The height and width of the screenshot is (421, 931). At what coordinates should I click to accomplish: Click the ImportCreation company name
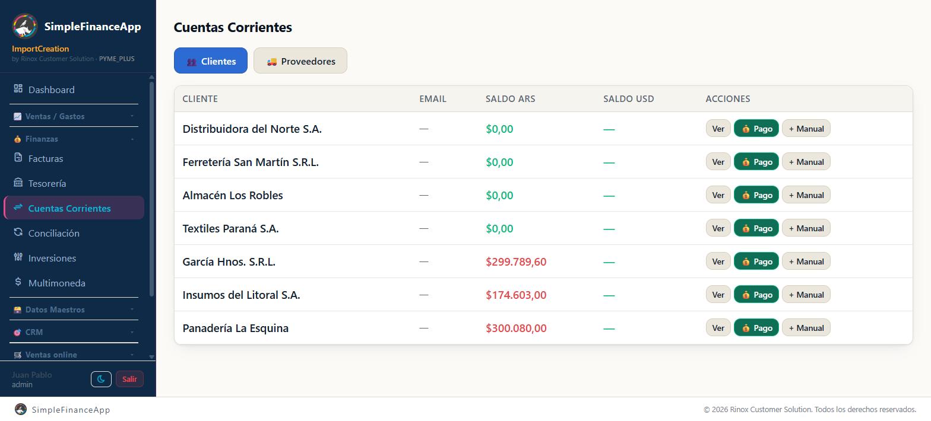coord(40,49)
